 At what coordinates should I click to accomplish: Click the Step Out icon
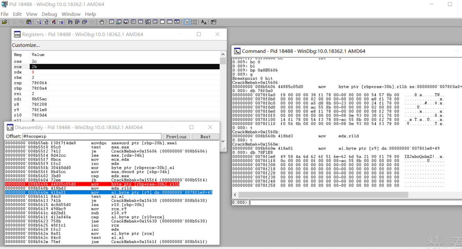coord(85,22)
